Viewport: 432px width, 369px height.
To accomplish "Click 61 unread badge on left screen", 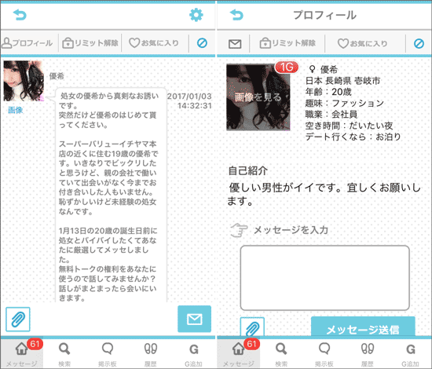I will pyautogui.click(x=35, y=344).
